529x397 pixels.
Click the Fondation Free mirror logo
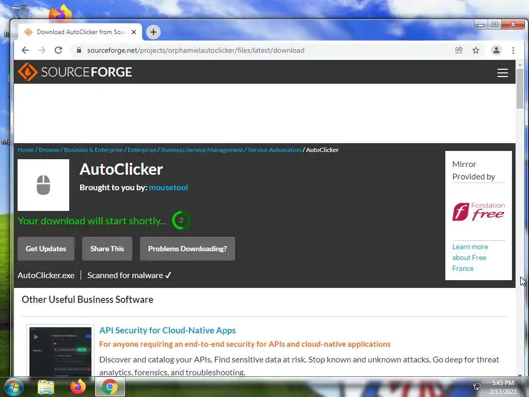pyautogui.click(x=478, y=211)
